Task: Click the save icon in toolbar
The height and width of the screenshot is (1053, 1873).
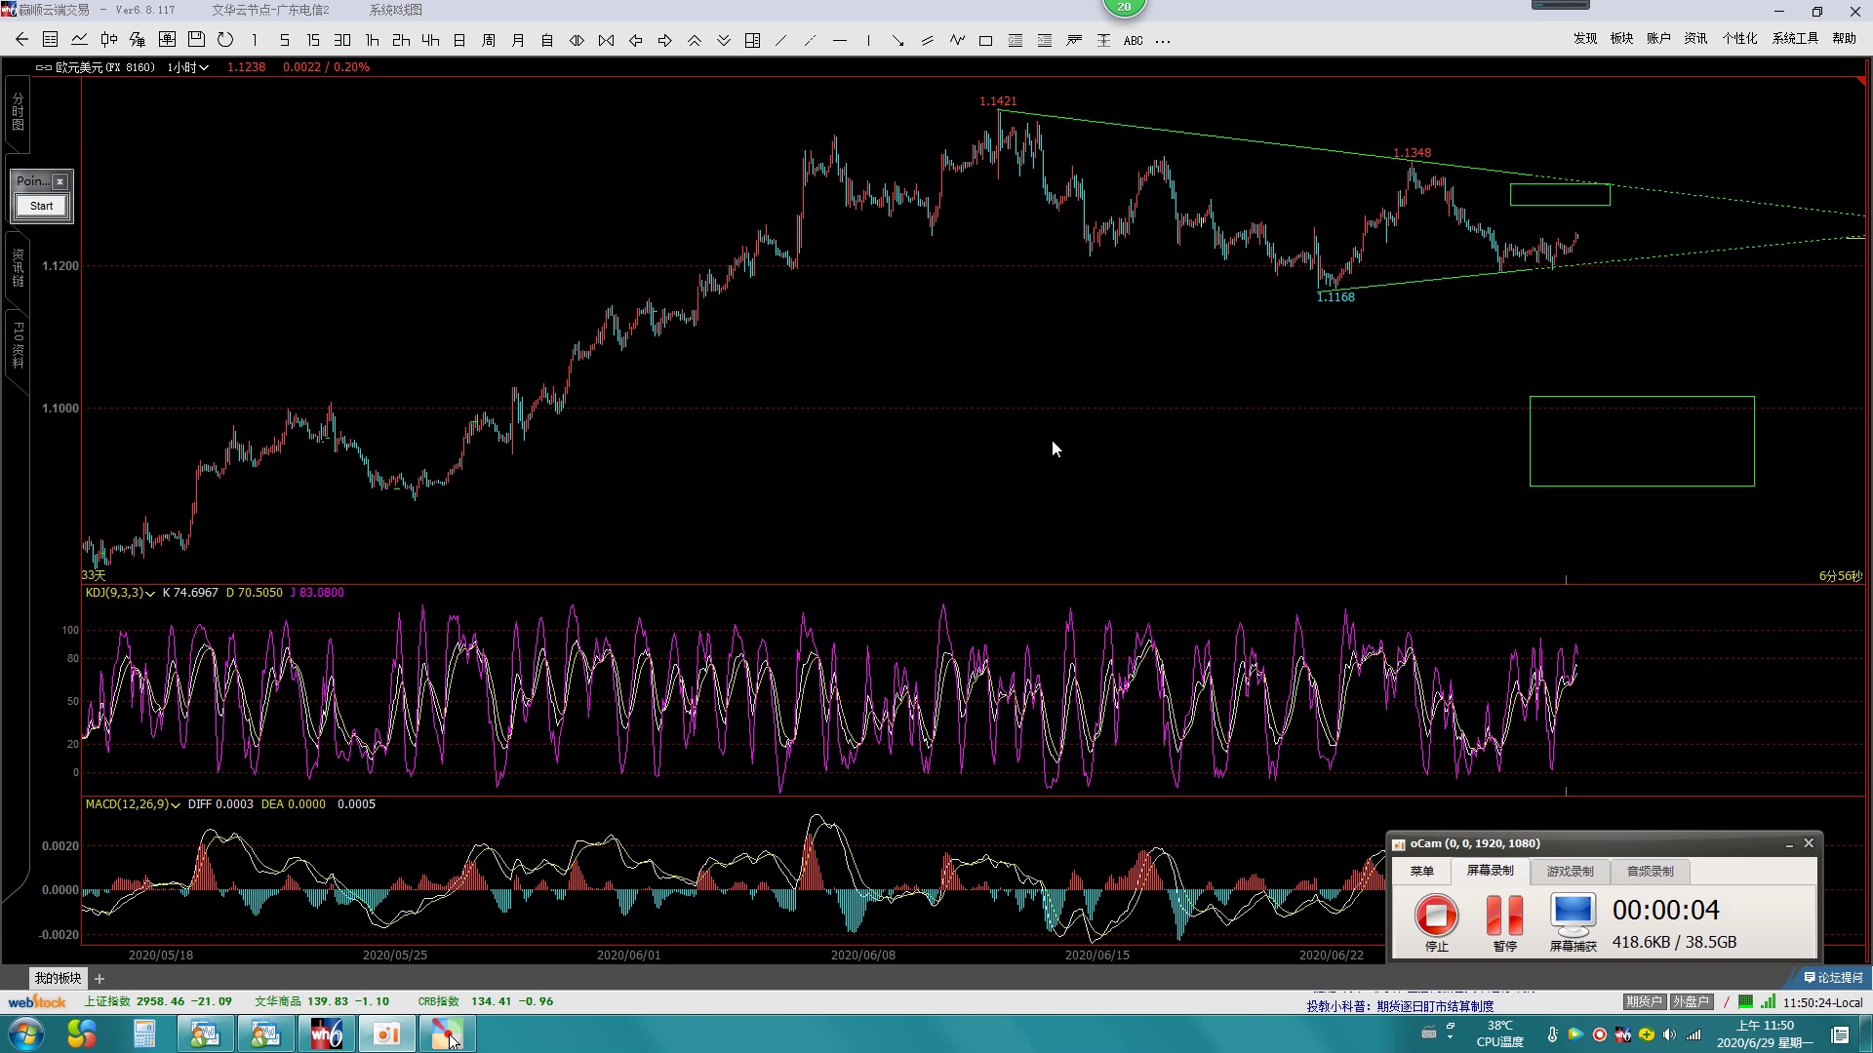Action: 196,40
